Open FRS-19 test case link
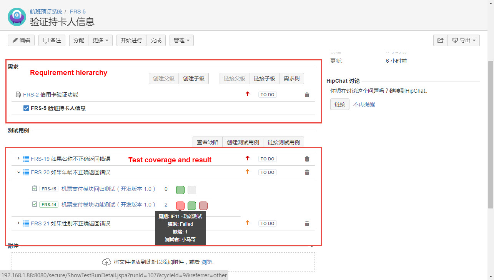This screenshot has width=494, height=280. pos(70,159)
